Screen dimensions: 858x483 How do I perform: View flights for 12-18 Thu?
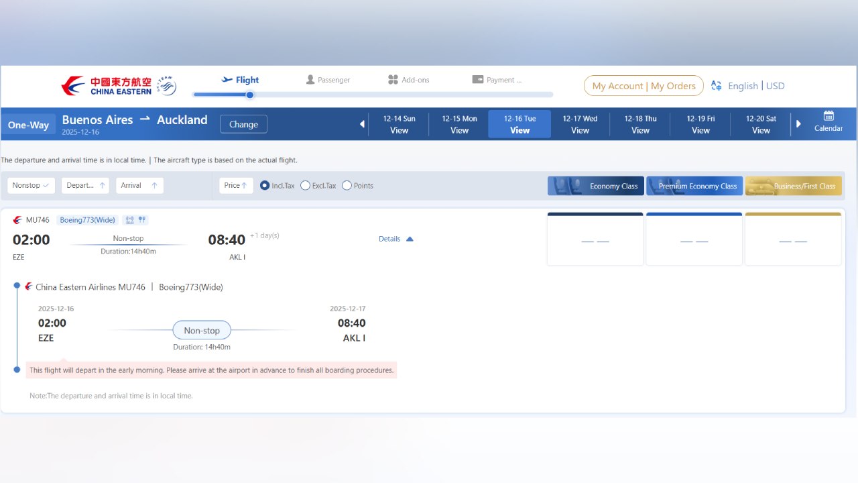(639, 123)
